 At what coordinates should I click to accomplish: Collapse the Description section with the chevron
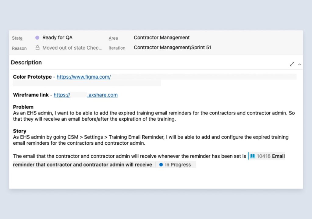pos(300,64)
